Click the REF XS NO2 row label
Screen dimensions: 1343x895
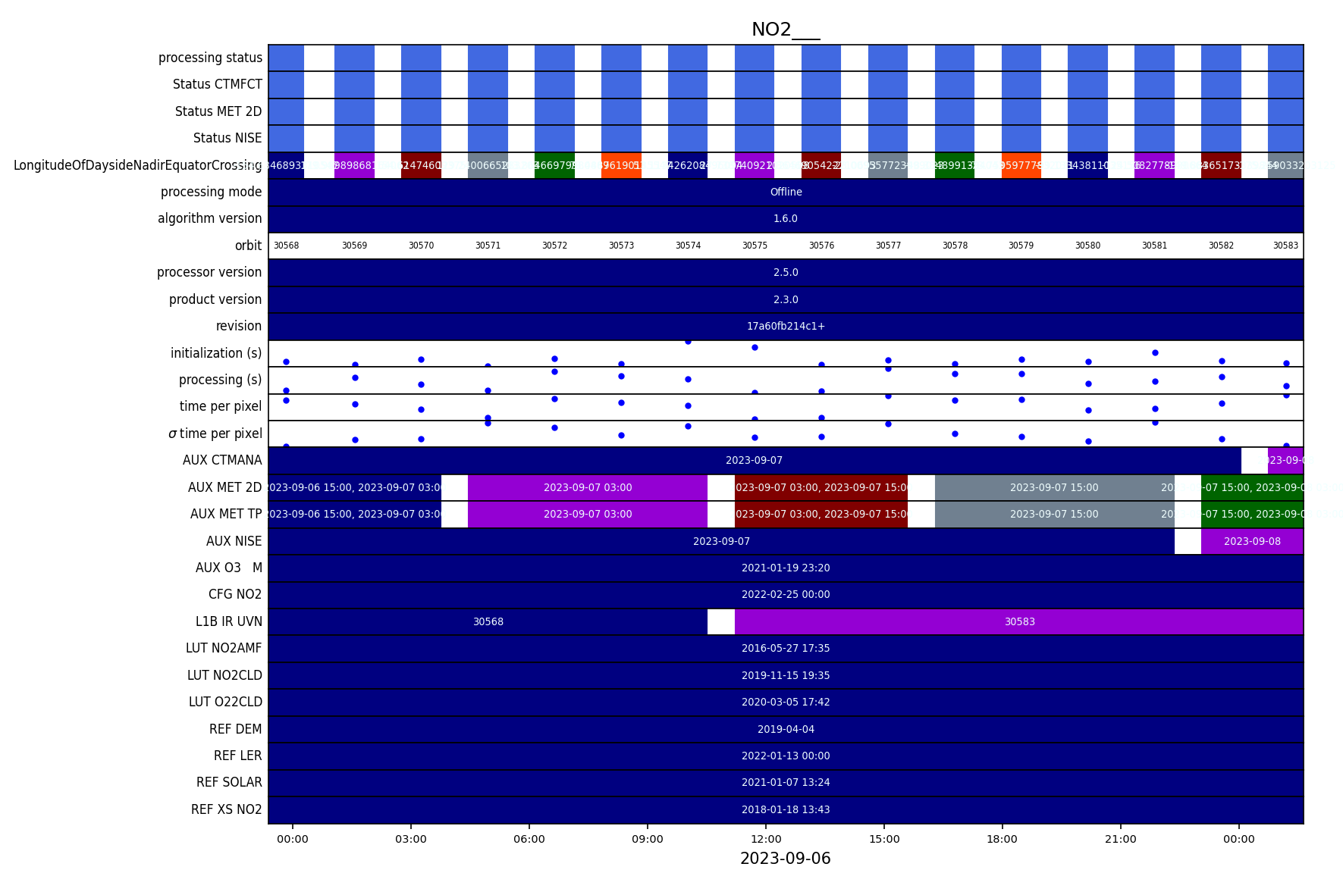(x=226, y=809)
